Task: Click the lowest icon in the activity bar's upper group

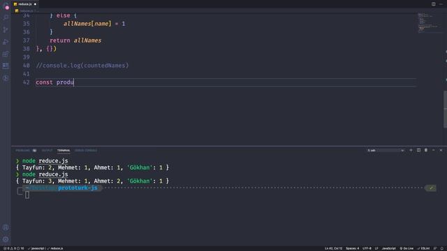Action: pyautogui.click(x=6, y=78)
